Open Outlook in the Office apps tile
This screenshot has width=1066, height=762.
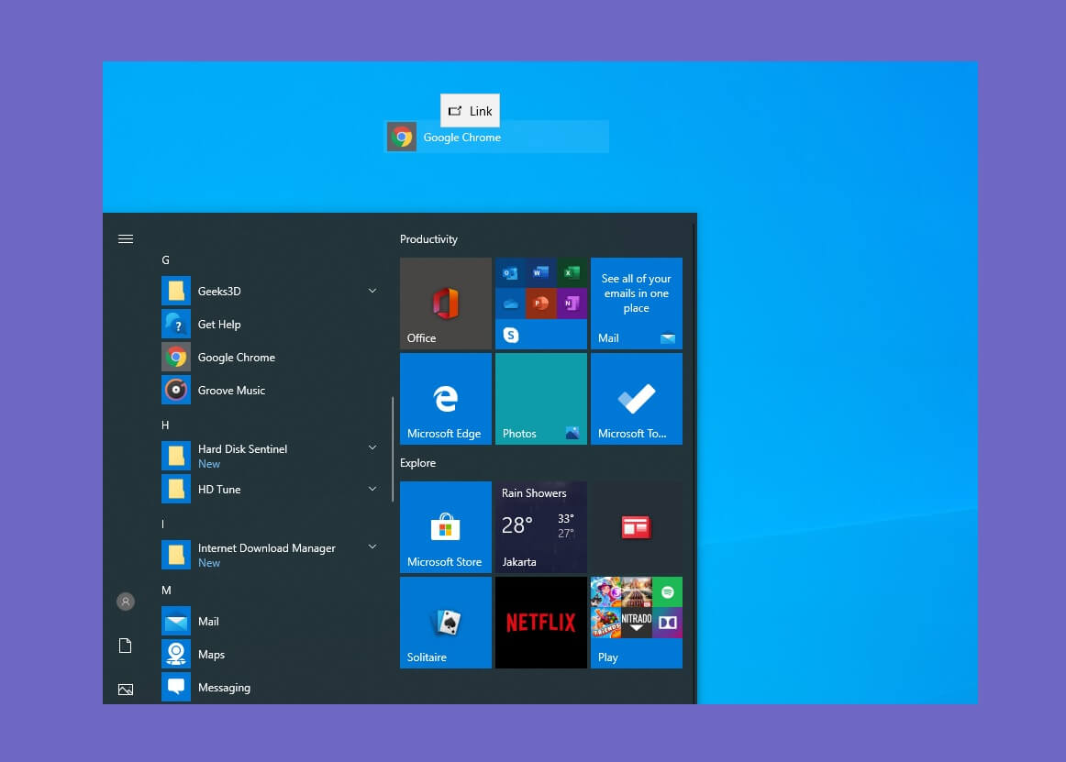[510, 272]
